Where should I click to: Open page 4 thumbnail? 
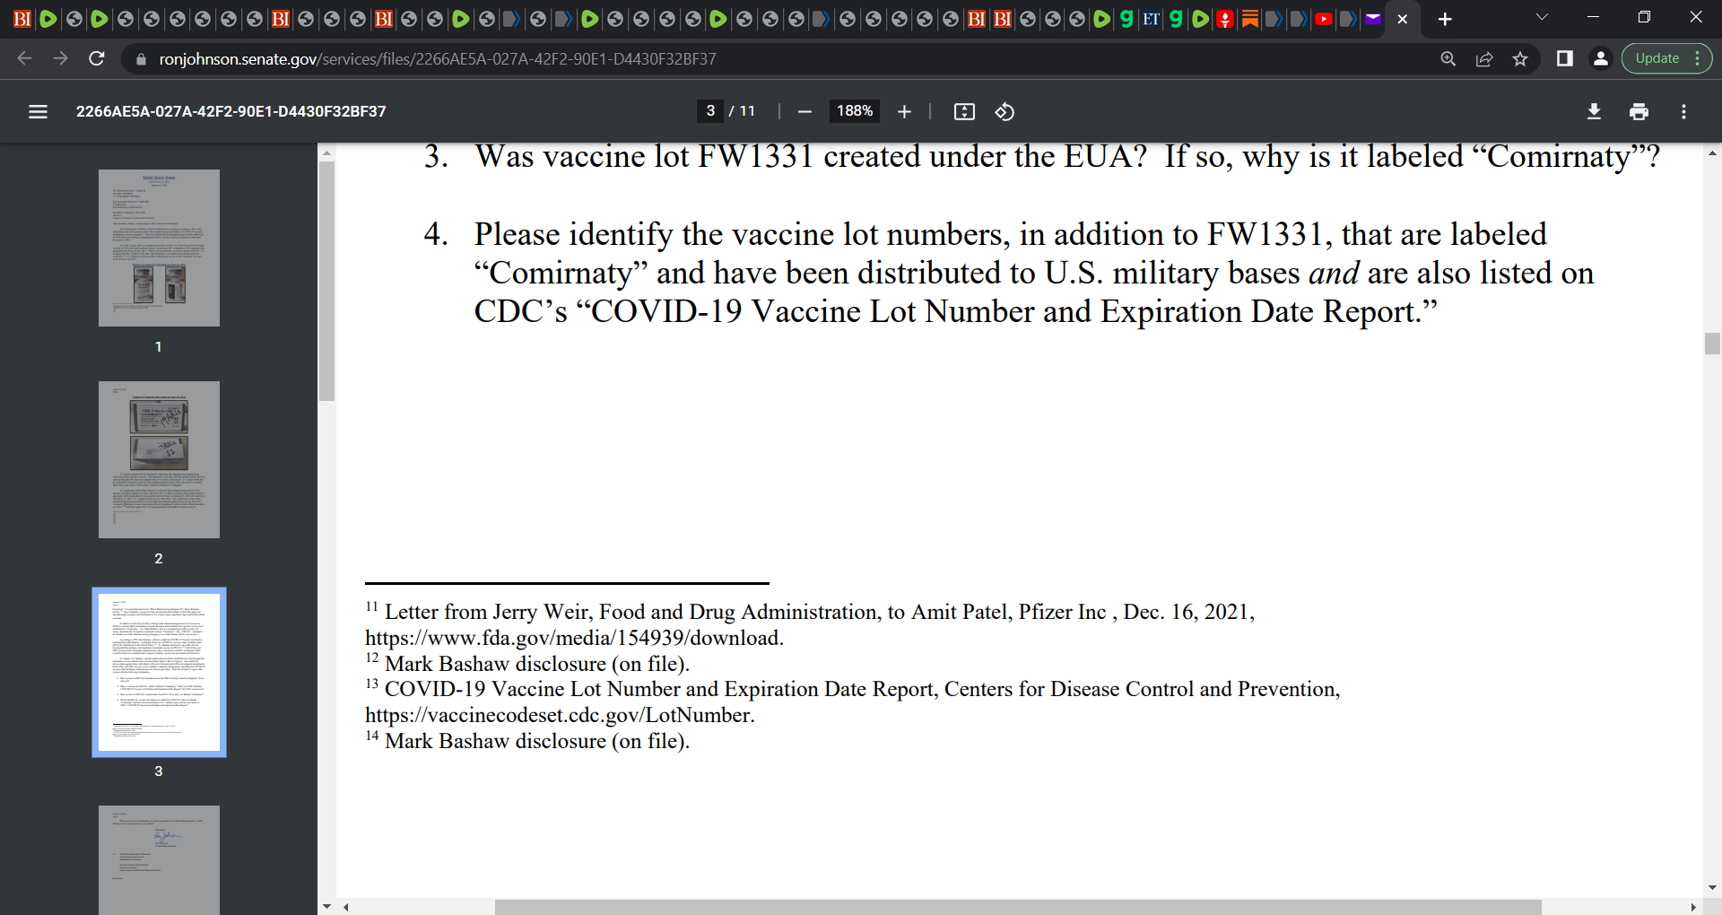(159, 859)
